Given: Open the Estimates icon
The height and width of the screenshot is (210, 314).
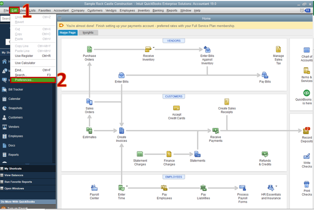Looking at the screenshot, I should pos(89,130).
